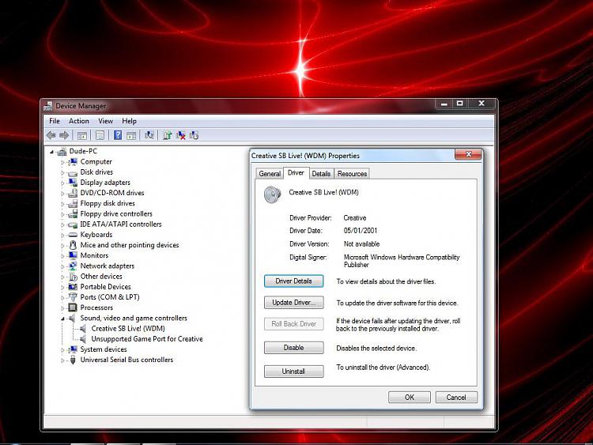Click the blue Help toolbar icon
593x445 pixels.
coord(118,135)
